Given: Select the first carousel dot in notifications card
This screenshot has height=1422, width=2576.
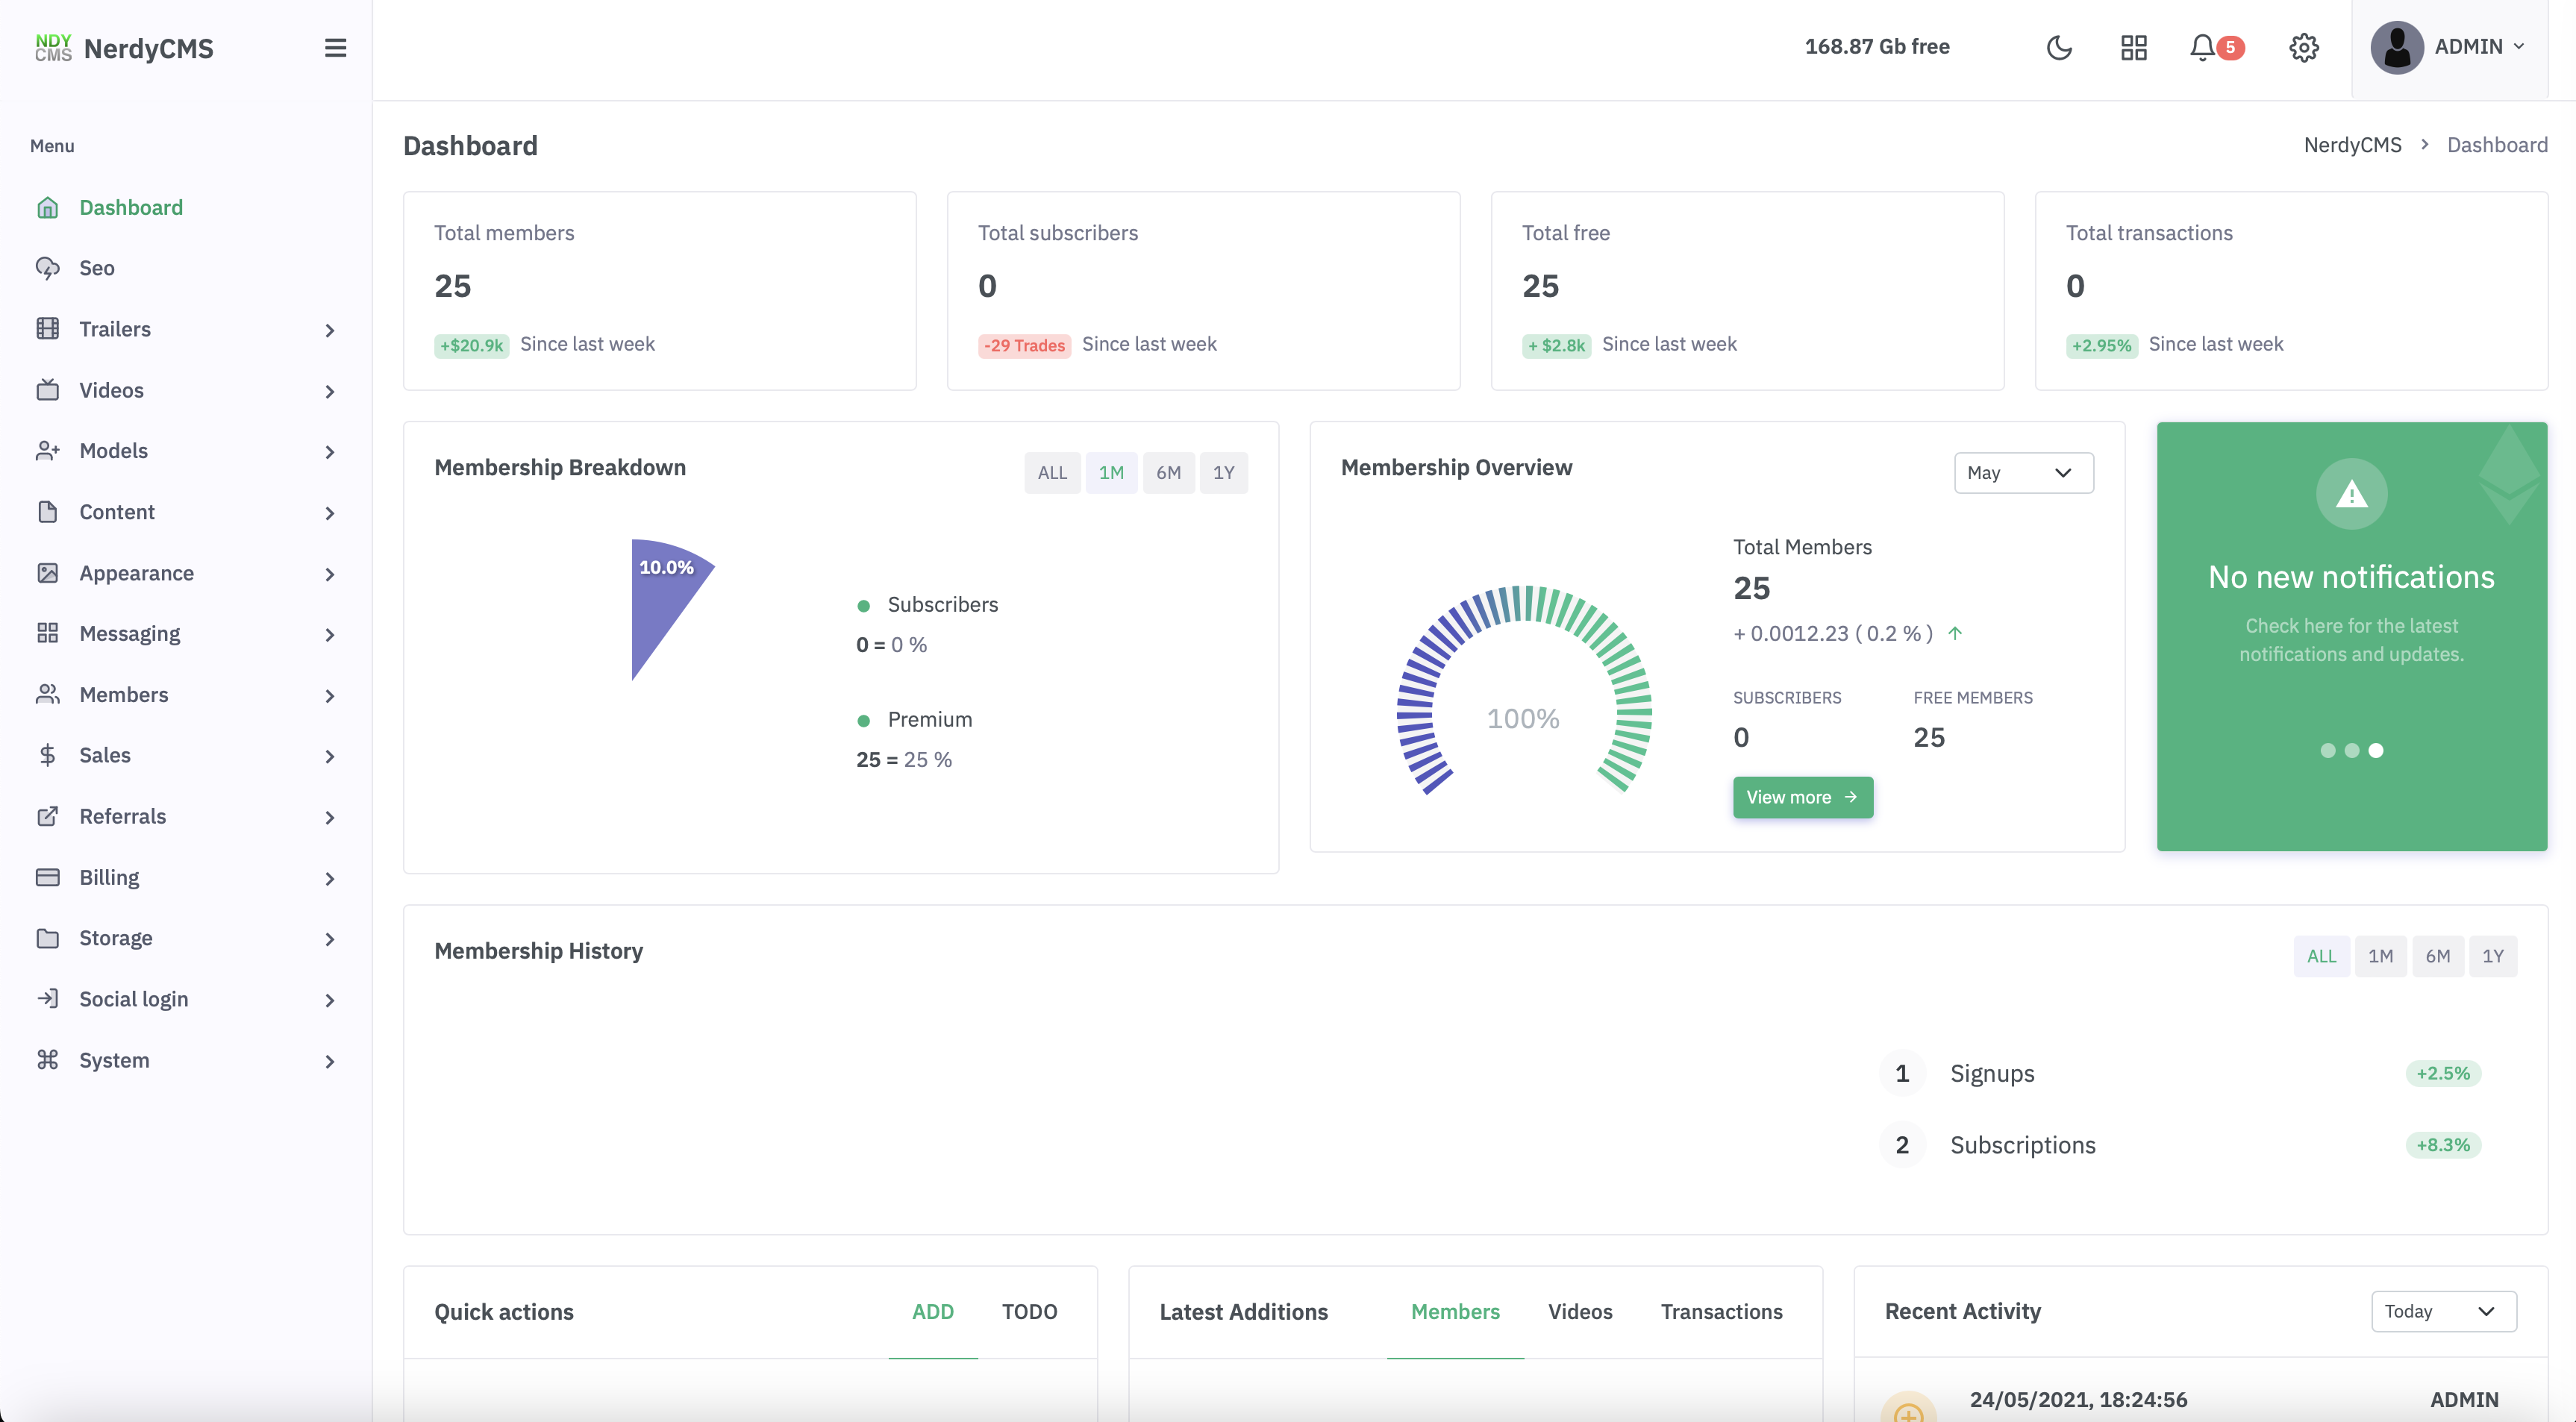Looking at the screenshot, I should pos(2328,750).
